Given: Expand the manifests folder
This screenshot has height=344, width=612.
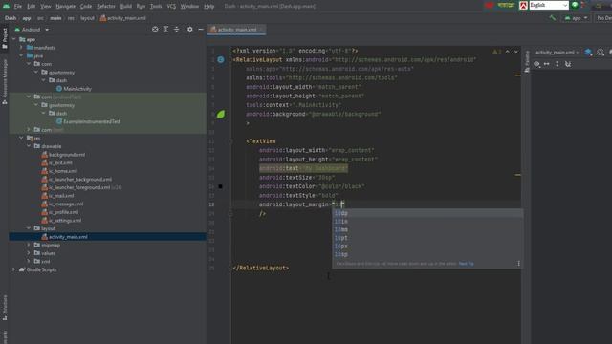Looking at the screenshot, I should [x=21, y=48].
